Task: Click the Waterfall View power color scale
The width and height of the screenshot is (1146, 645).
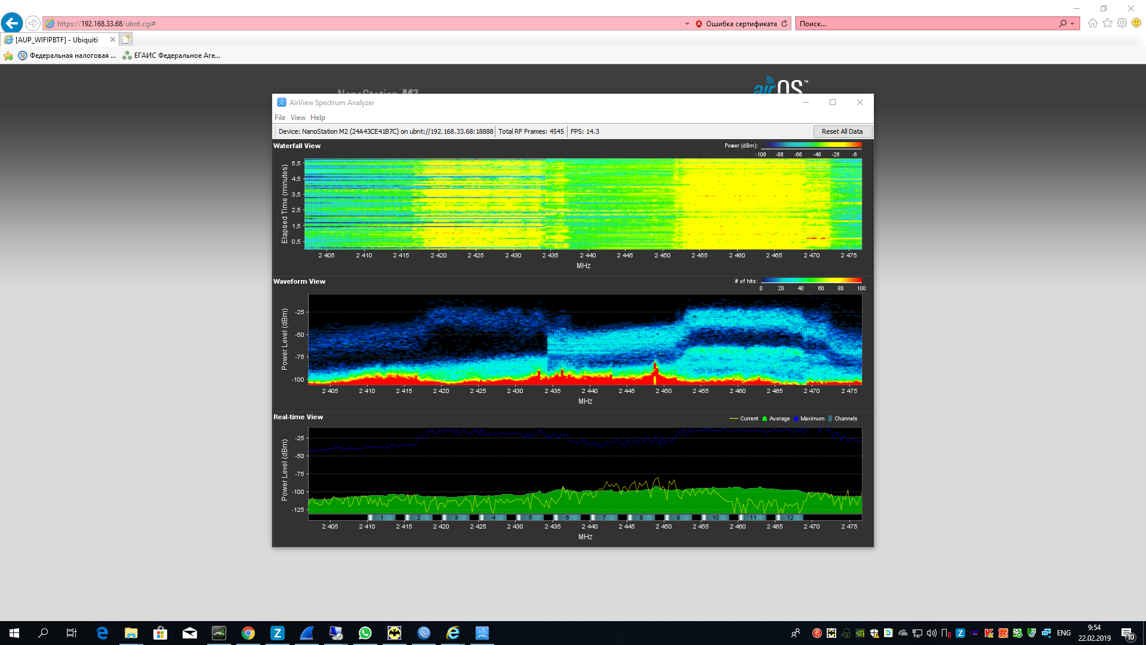Action: coord(811,145)
